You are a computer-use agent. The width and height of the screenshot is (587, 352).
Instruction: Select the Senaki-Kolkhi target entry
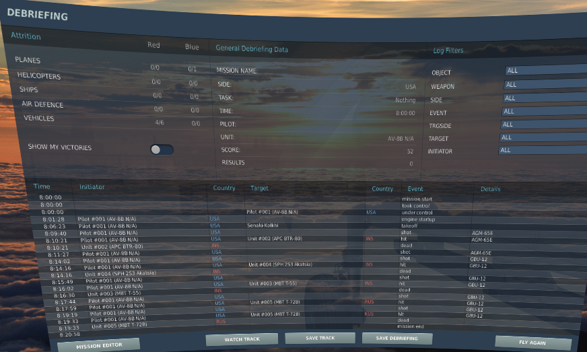pyautogui.click(x=263, y=225)
